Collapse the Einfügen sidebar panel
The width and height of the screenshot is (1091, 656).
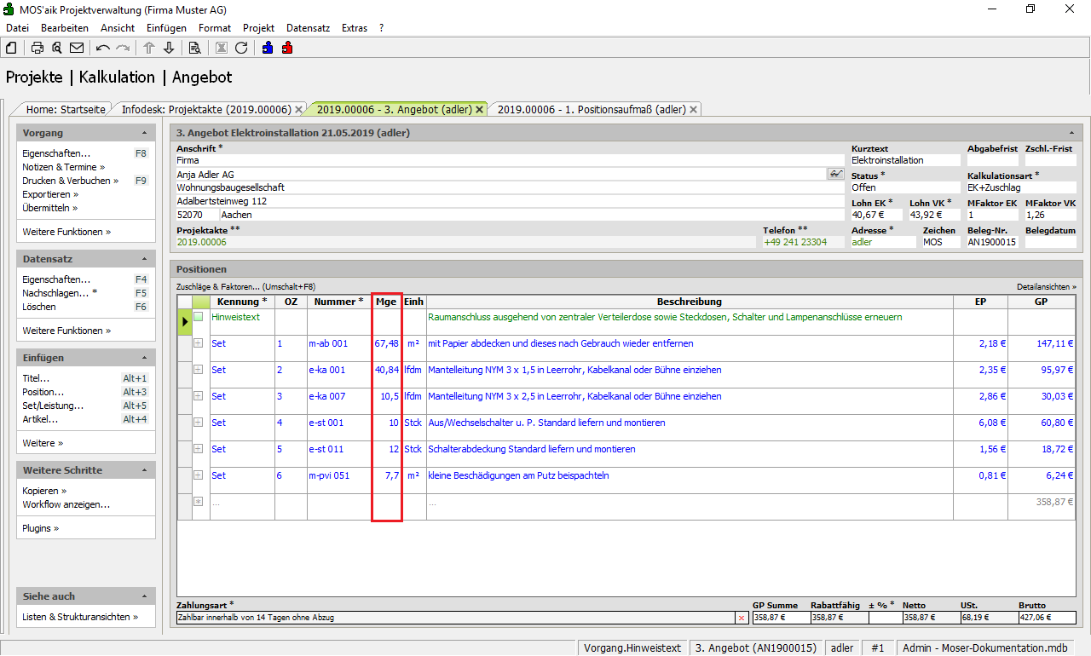click(144, 359)
